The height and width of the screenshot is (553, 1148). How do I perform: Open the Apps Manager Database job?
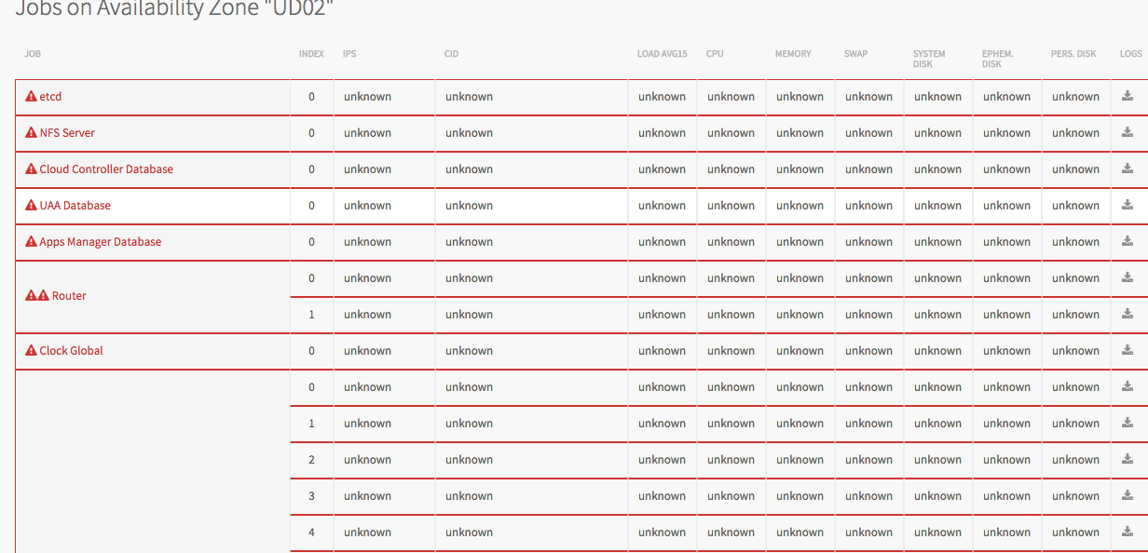pyautogui.click(x=101, y=242)
